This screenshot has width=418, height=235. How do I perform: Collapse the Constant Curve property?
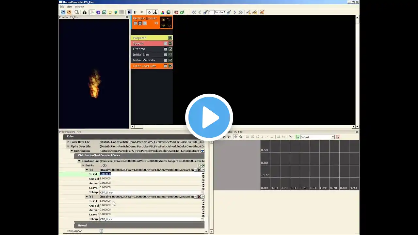(79, 161)
